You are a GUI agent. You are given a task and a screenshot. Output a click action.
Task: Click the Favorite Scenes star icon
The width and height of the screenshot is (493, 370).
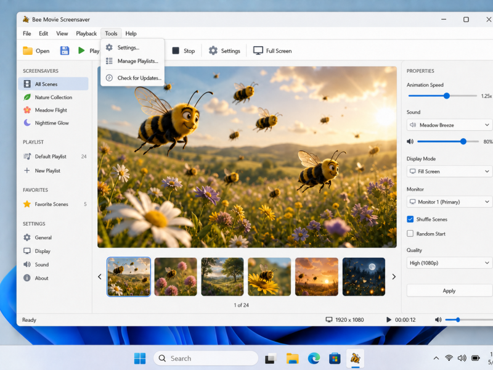[x=27, y=204]
